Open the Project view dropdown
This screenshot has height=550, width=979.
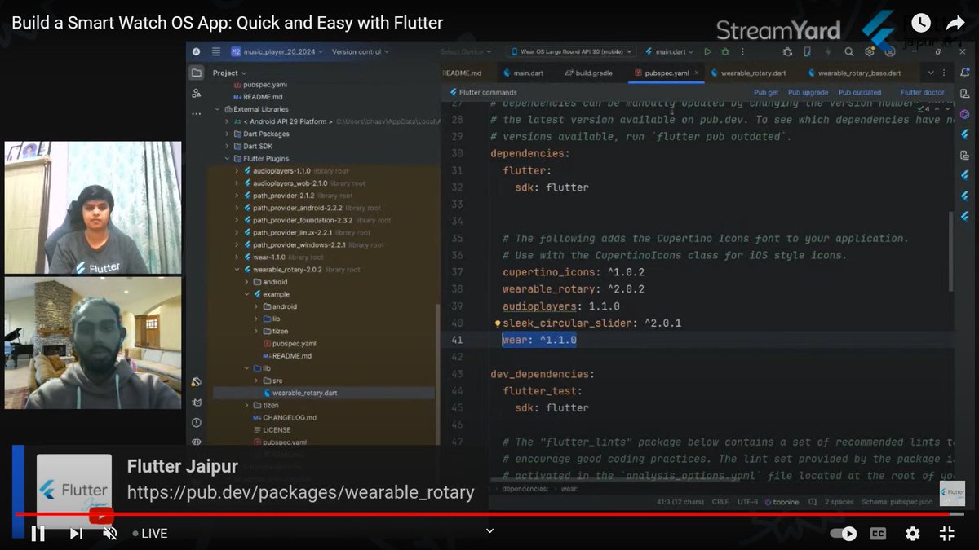[x=229, y=73]
